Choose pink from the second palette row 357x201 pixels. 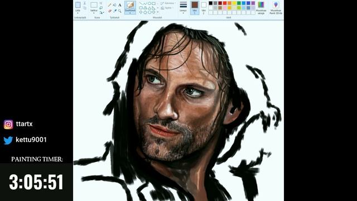tap(225, 8)
